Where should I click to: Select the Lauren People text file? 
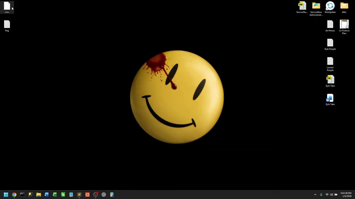coord(330,64)
